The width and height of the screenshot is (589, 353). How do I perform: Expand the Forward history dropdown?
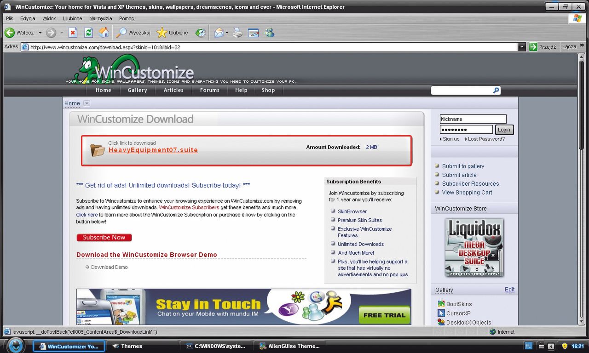[62, 33]
